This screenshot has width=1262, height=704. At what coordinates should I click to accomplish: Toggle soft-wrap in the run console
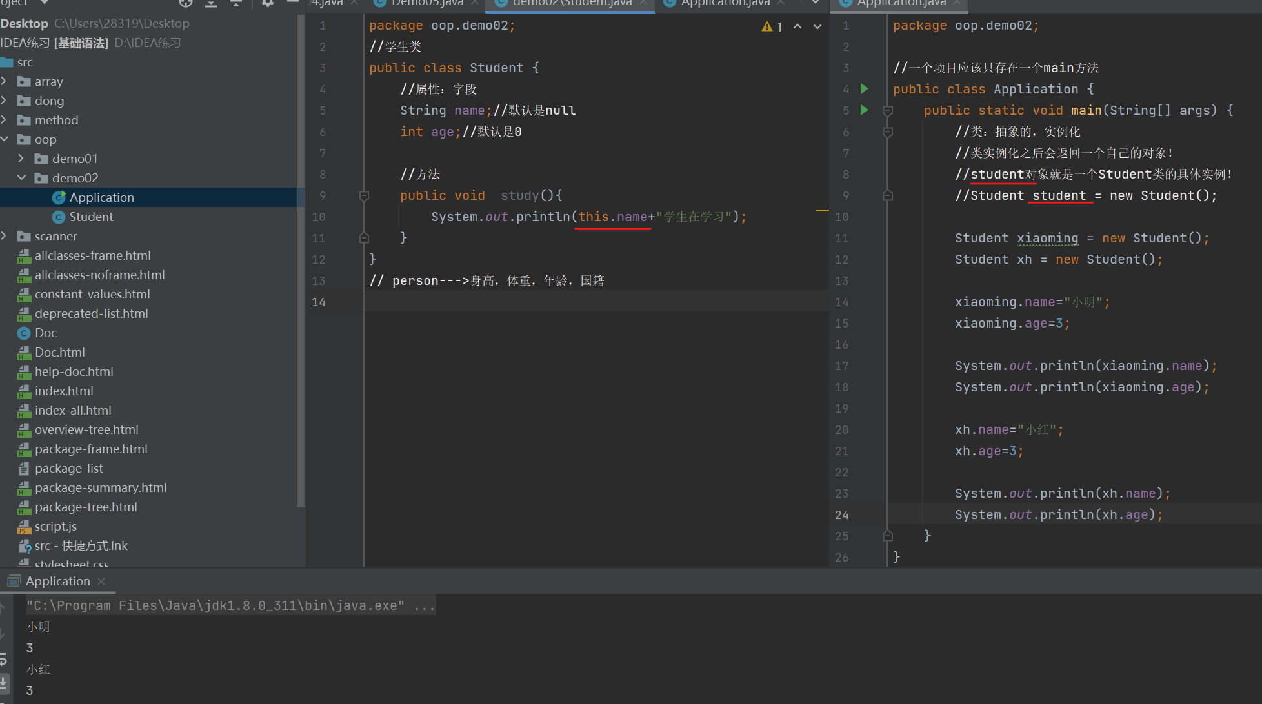[4, 660]
